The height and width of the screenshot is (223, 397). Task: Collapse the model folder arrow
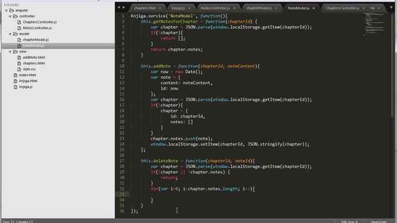(10, 34)
